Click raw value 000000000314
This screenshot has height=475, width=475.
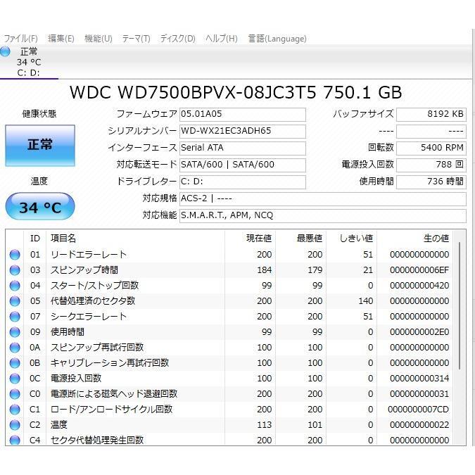(419, 379)
